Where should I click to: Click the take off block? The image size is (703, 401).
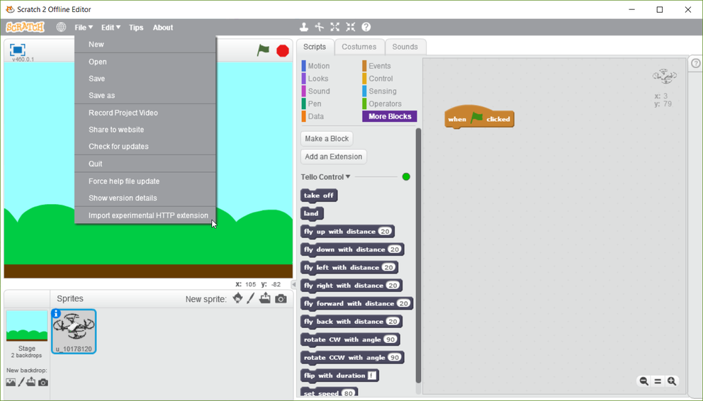pyautogui.click(x=319, y=196)
